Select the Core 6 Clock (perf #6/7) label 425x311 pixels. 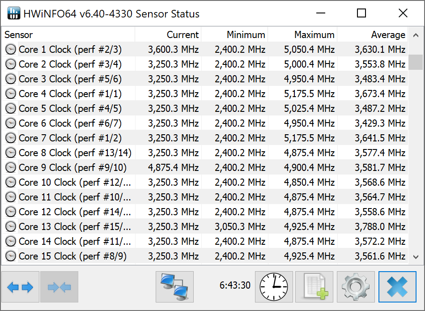pos(70,123)
